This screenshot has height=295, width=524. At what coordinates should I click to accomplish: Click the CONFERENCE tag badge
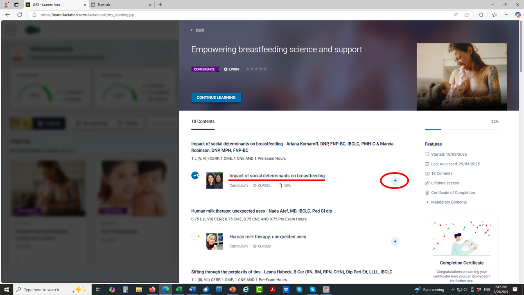(205, 69)
